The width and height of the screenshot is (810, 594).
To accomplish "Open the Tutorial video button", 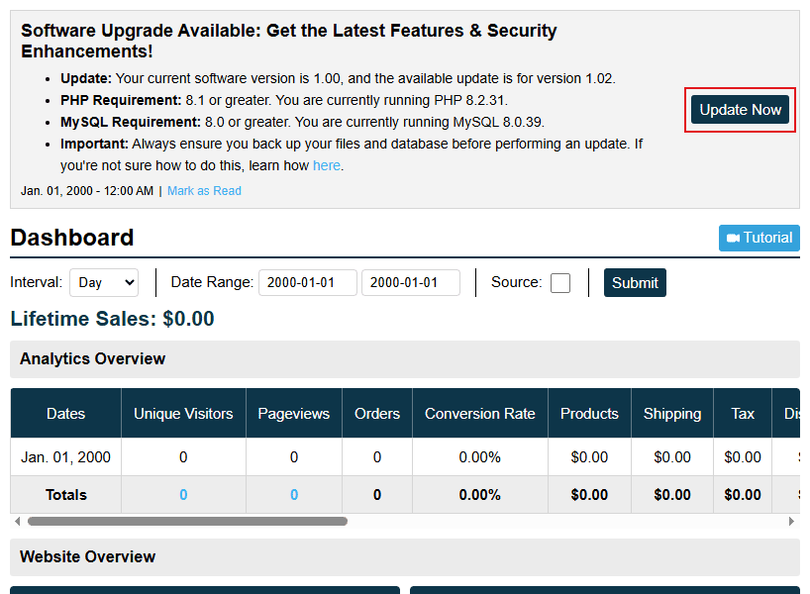I will click(x=759, y=238).
